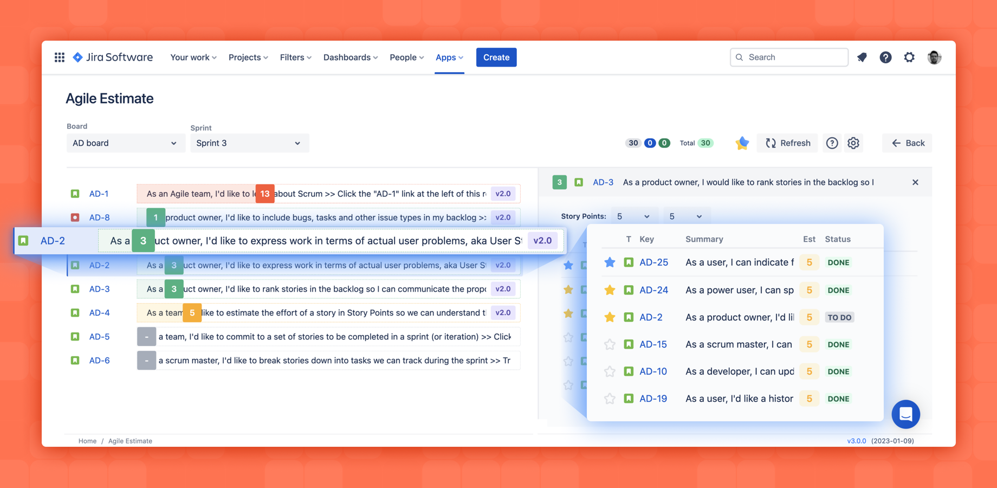Screen dimensions: 997x488
Task: Click the bug type icon for AD-8
Action: [75, 217]
